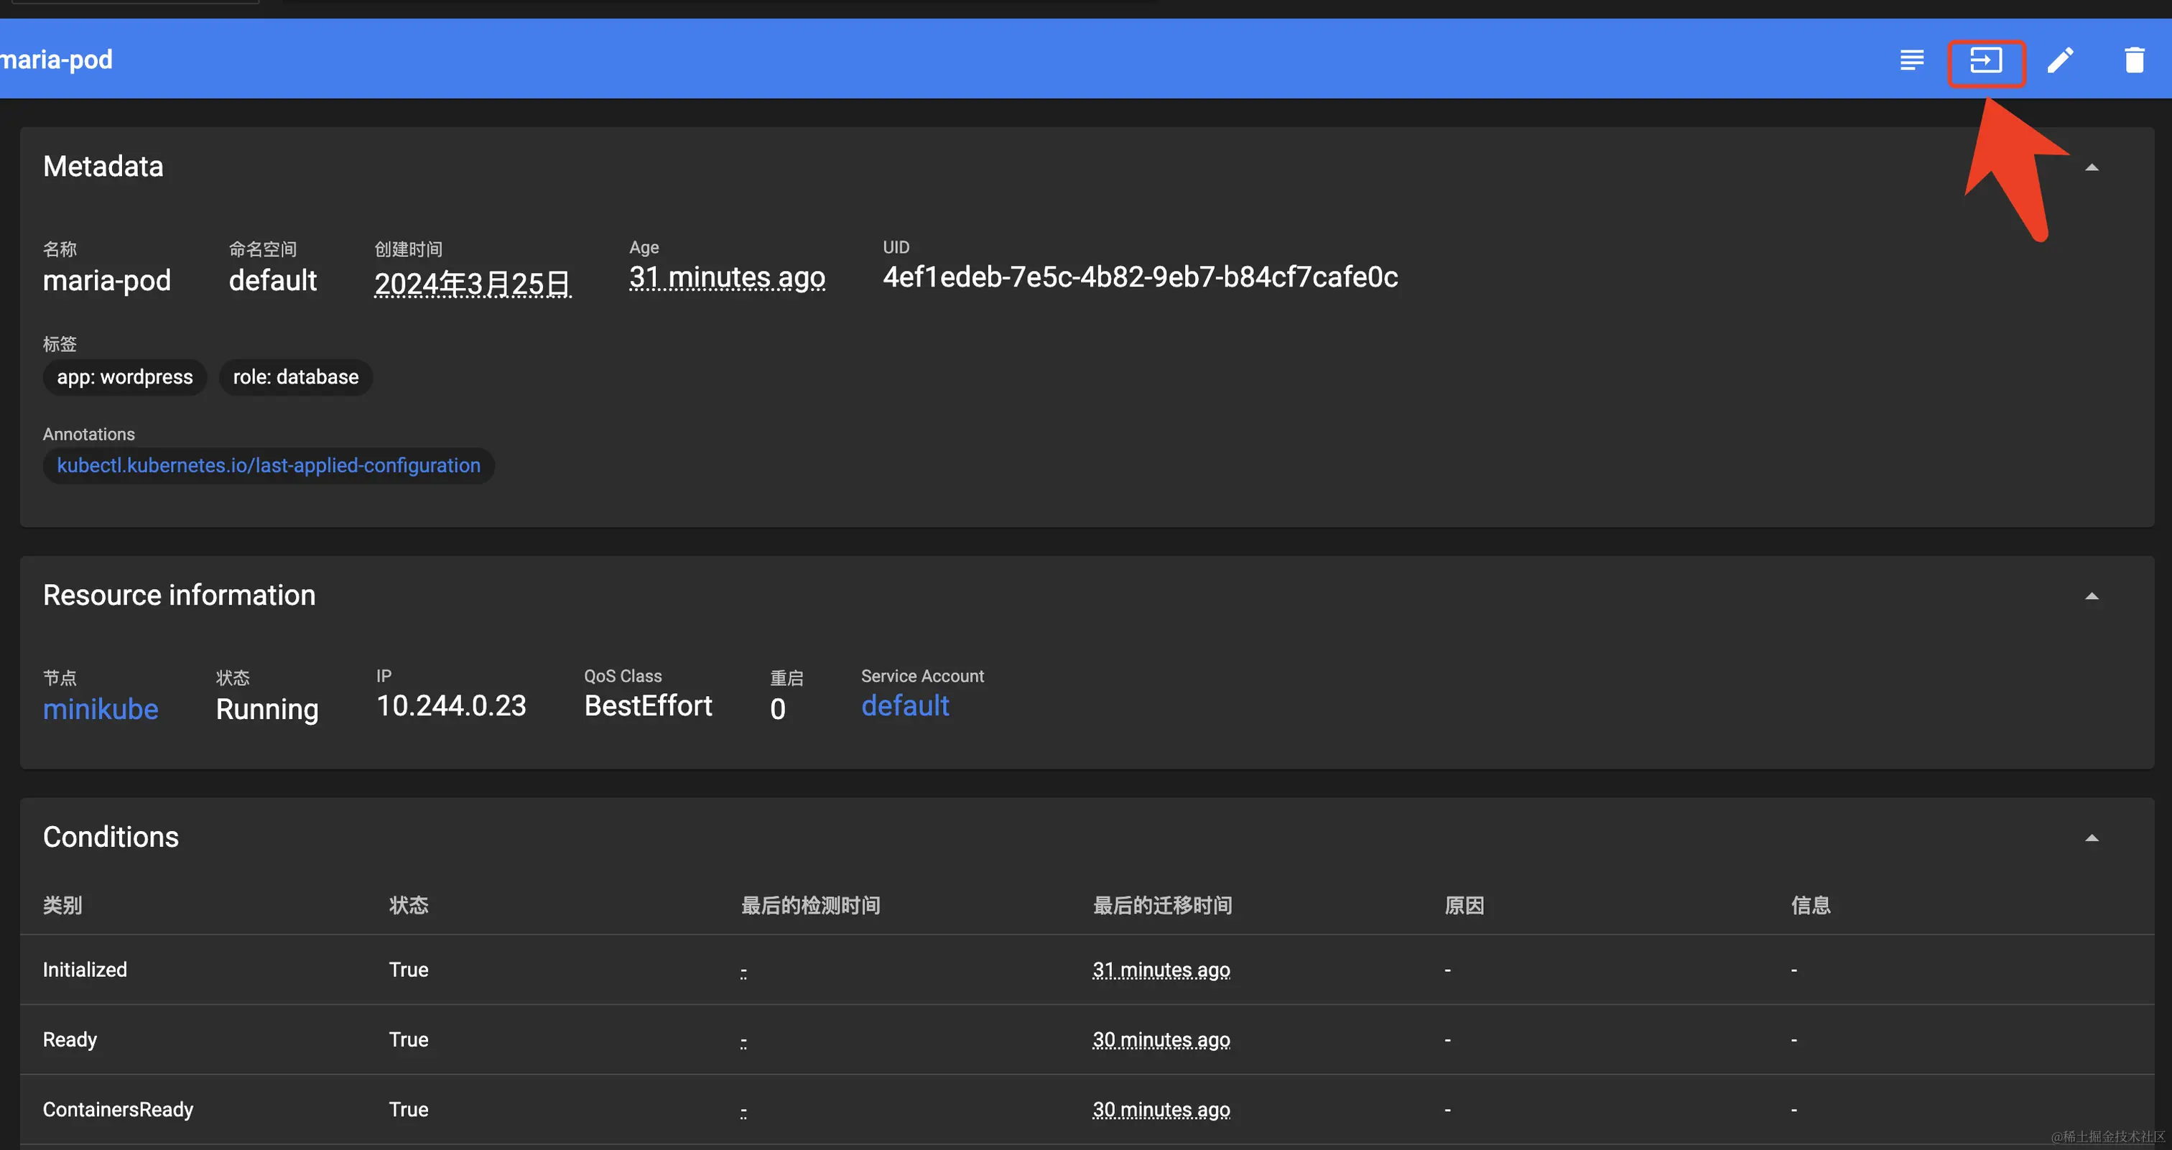Viewport: 2172px width, 1150px height.
Task: Click the pod UID text
Action: coord(1139,277)
